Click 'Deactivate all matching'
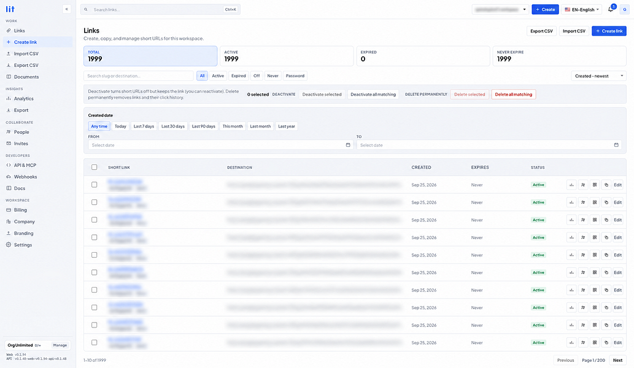Screen dimensions: 634x368 (x=373, y=94)
